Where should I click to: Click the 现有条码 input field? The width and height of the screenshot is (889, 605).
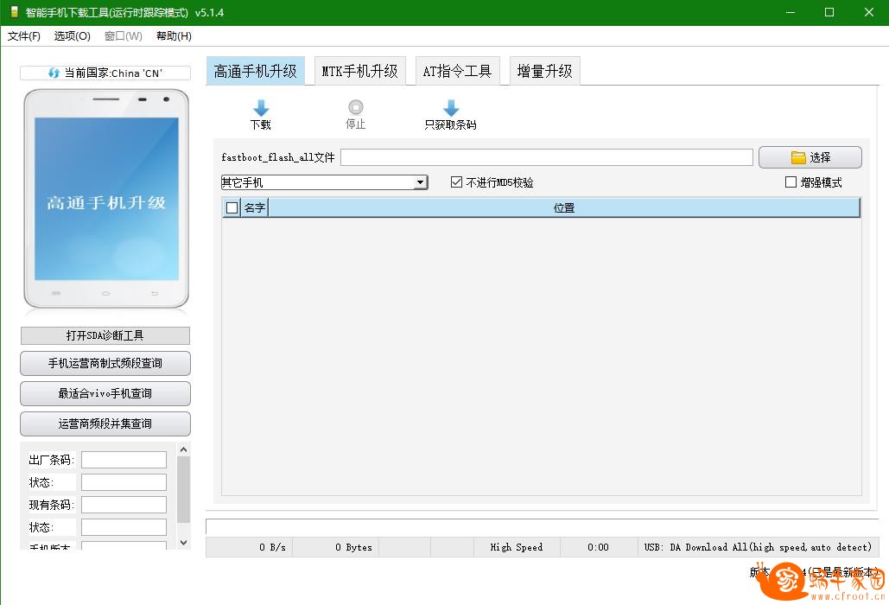124,505
